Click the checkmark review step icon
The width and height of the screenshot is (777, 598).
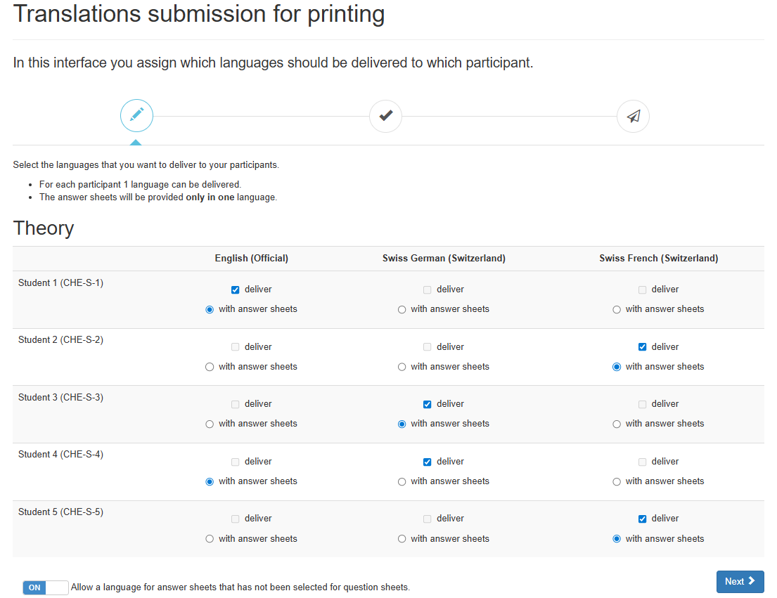coord(385,117)
